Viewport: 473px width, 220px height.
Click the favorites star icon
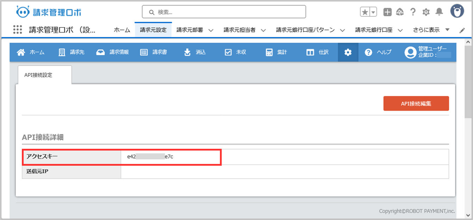[x=365, y=12]
